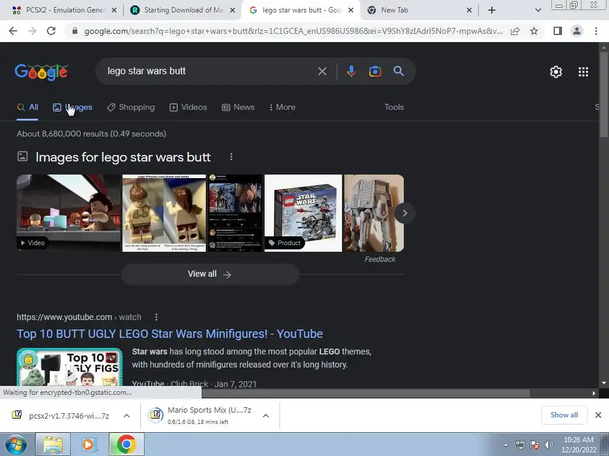The width and height of the screenshot is (609, 456).
Task: Expand options for pcsx2 download
Action: tap(126, 416)
